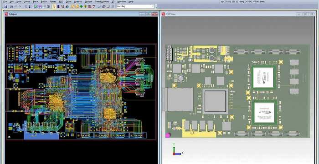Screen dimensions: 319x164
Task: Click the pink marker at board corner in 3D View
Action: click(168, 135)
